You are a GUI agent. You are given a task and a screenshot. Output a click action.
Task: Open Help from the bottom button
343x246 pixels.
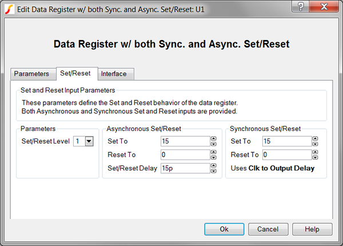[x=312, y=229]
